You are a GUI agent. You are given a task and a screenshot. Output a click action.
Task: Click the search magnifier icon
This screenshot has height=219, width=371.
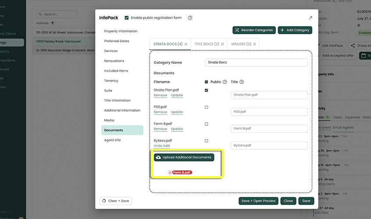[40, 14]
